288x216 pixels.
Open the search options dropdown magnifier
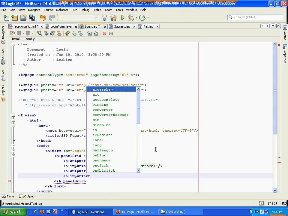pos(231,17)
